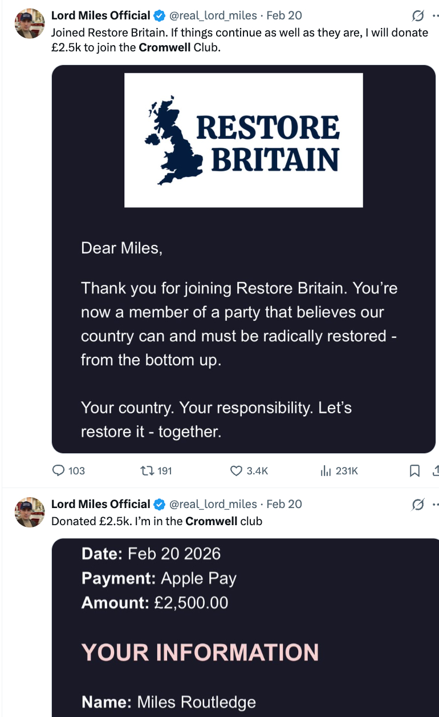439x717 pixels.
Task: Bookmark the Joined Restore Britain tweet
Action: 415,470
